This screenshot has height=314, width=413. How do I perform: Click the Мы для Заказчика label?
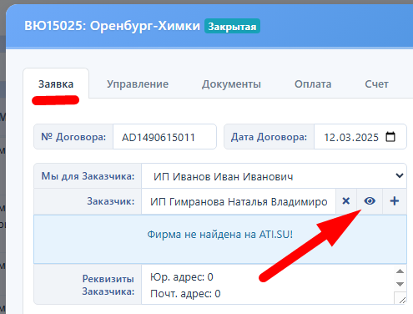pos(88,176)
